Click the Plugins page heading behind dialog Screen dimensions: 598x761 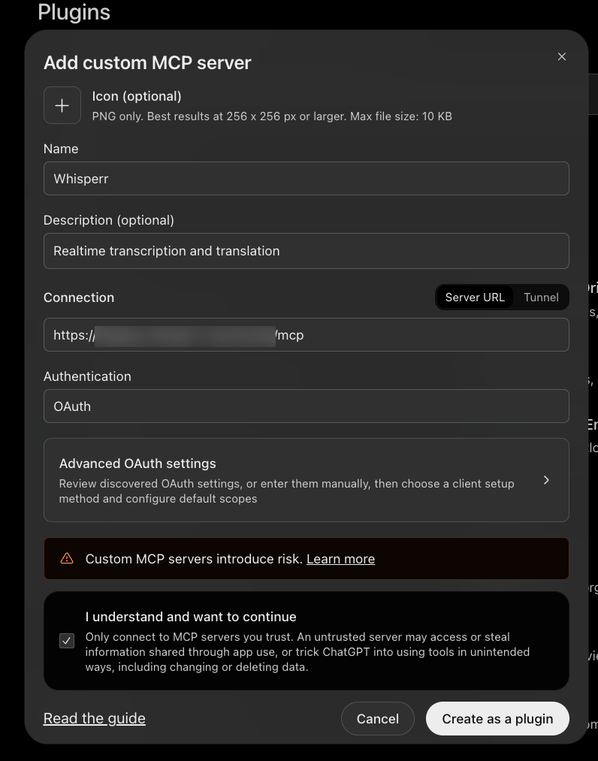click(74, 12)
